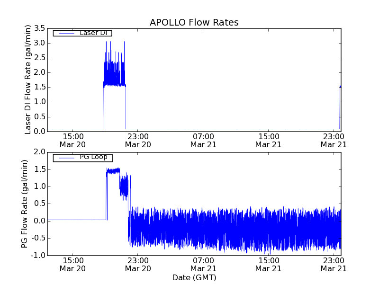Click the 2.0 tick on PG Flow axis

click(40, 152)
